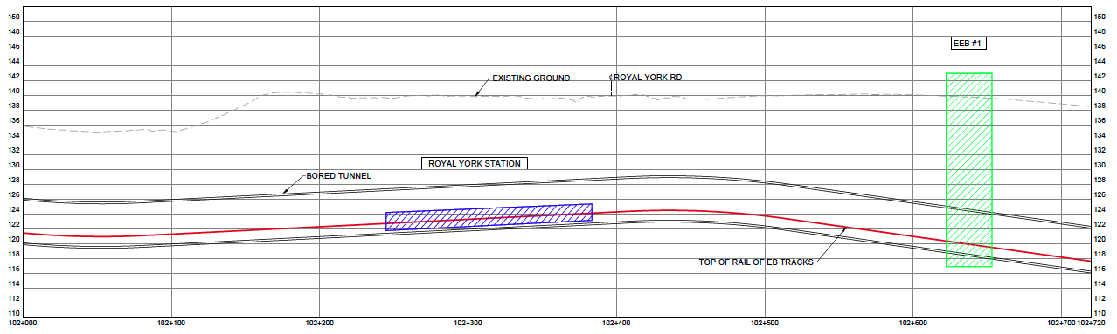The image size is (1117, 334).
Task: Click chainage label 102+100
Action: click(x=171, y=324)
